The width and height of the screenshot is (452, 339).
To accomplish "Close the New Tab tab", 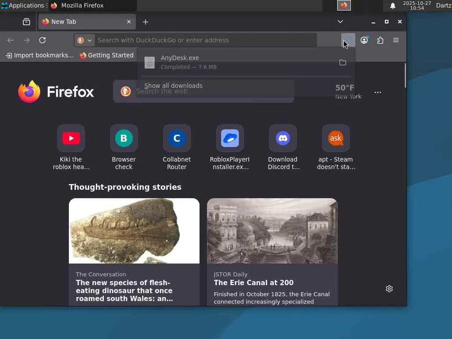I will point(129,22).
